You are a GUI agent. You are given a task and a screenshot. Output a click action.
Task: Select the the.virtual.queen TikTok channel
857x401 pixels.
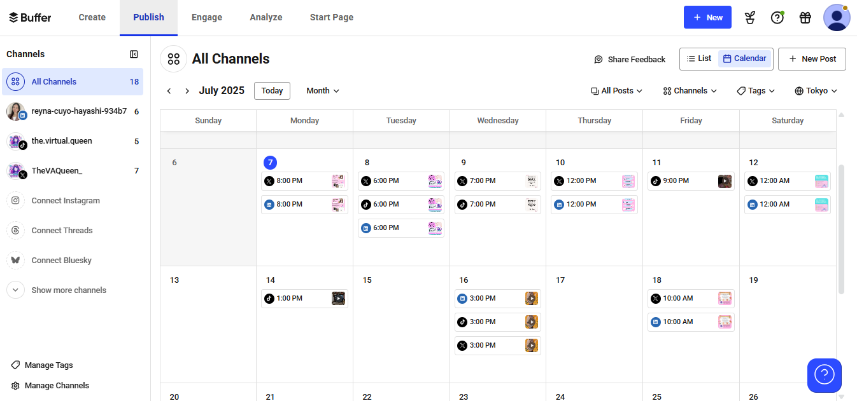(x=72, y=141)
